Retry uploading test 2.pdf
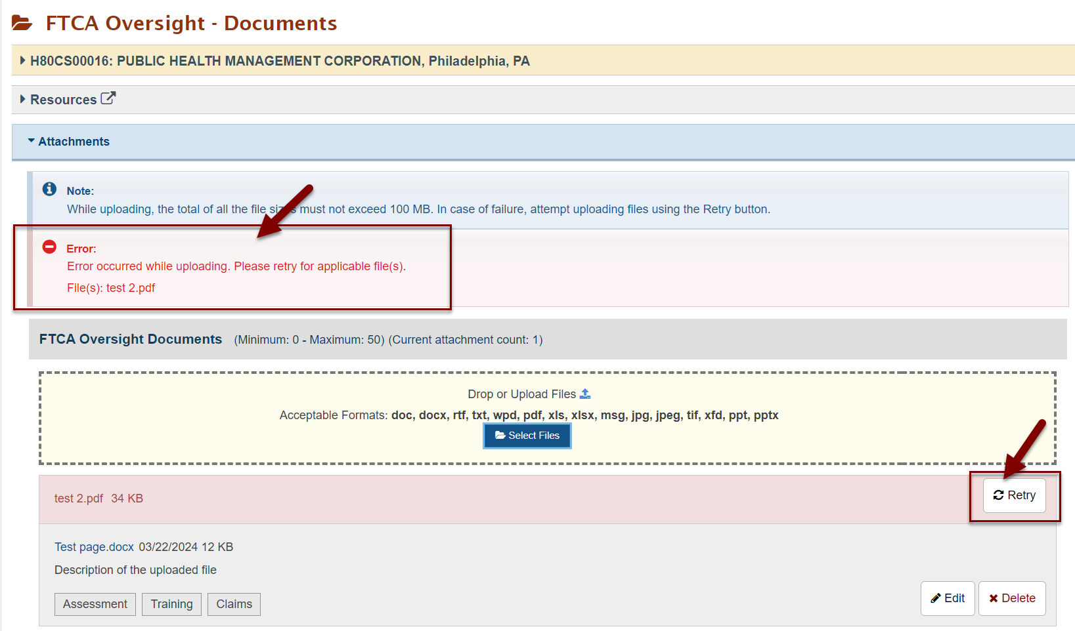The width and height of the screenshot is (1075, 631). pos(1014,495)
